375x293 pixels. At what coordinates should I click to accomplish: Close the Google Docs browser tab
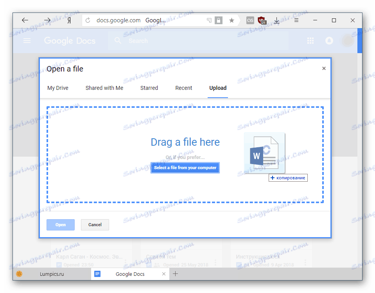[x=164, y=274]
